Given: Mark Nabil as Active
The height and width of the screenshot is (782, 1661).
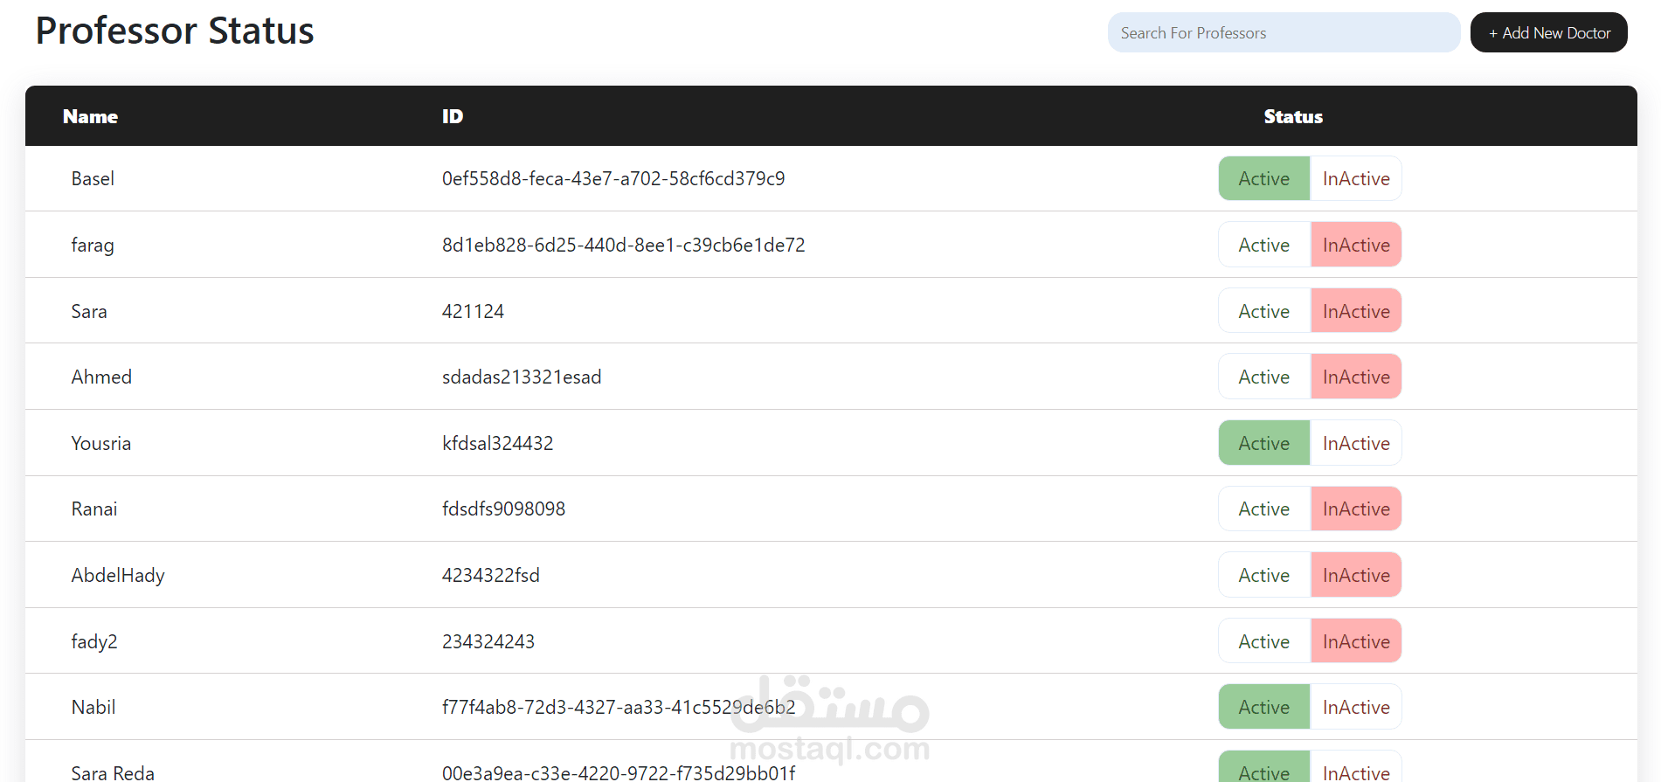Looking at the screenshot, I should point(1264,707).
